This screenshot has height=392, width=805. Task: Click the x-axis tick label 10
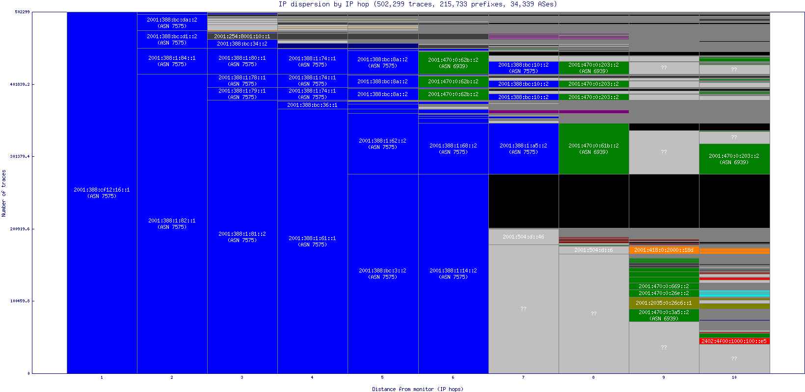point(734,377)
